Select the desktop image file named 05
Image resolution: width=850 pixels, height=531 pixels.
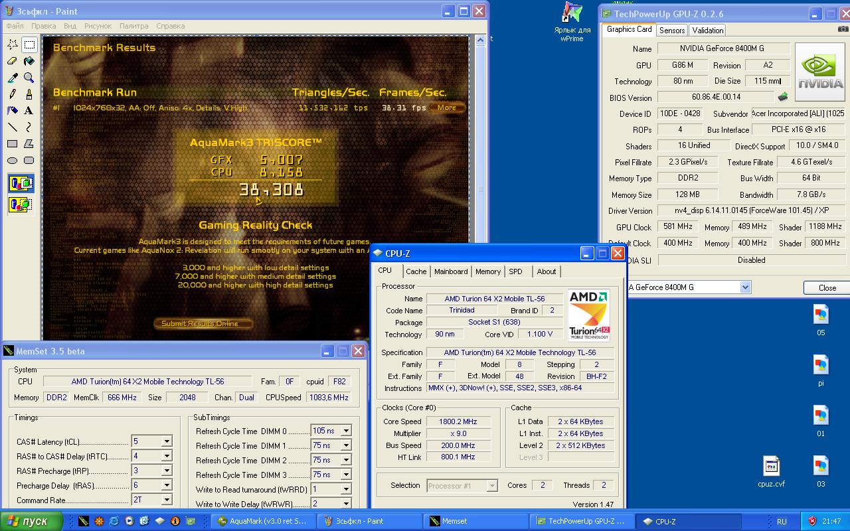click(x=821, y=321)
